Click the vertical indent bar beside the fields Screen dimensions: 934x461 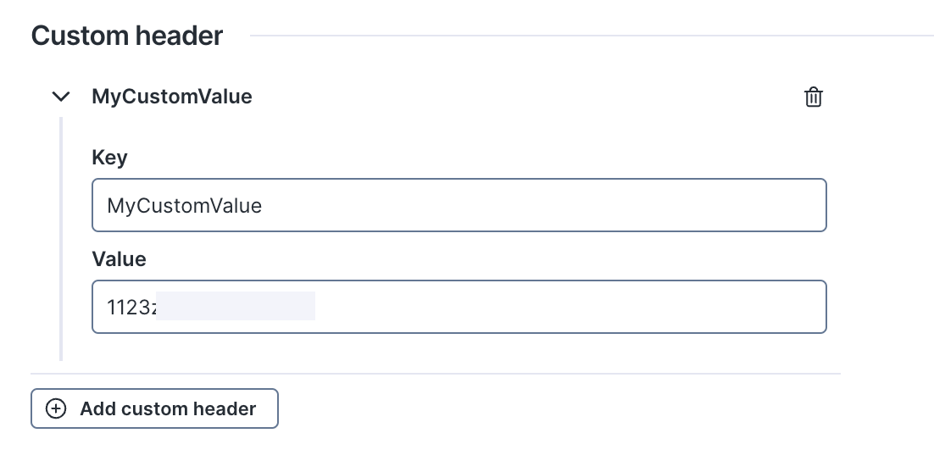coord(61,239)
